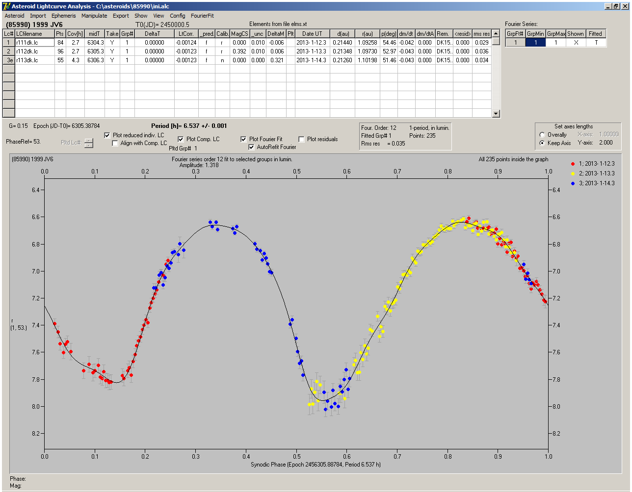Image resolution: width=632 pixels, height=492 pixels.
Task: Click the Y-axis length value 2.000
Action: (606, 143)
